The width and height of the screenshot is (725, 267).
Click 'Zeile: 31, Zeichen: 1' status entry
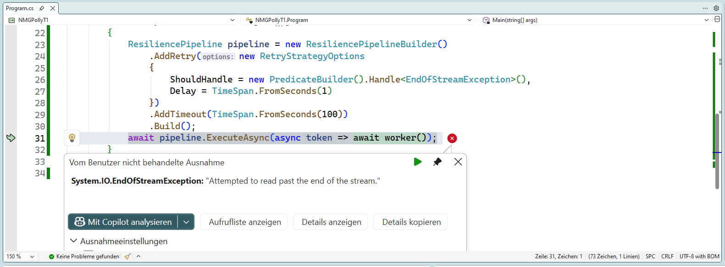[x=559, y=256]
